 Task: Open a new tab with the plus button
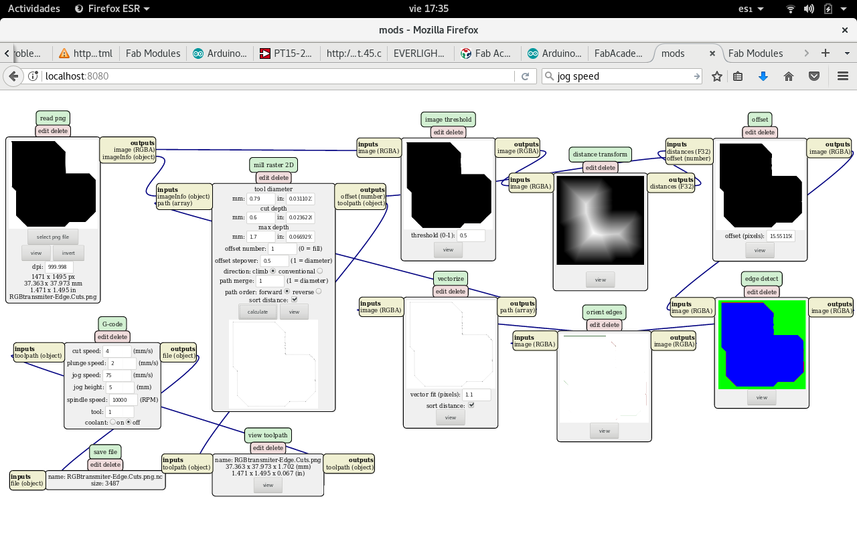click(826, 53)
